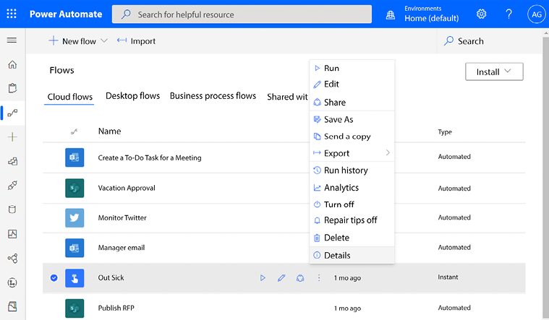This screenshot has width=549, height=320.
Task: Open the clipboard Action items sidebar icon
Action: [12, 88]
